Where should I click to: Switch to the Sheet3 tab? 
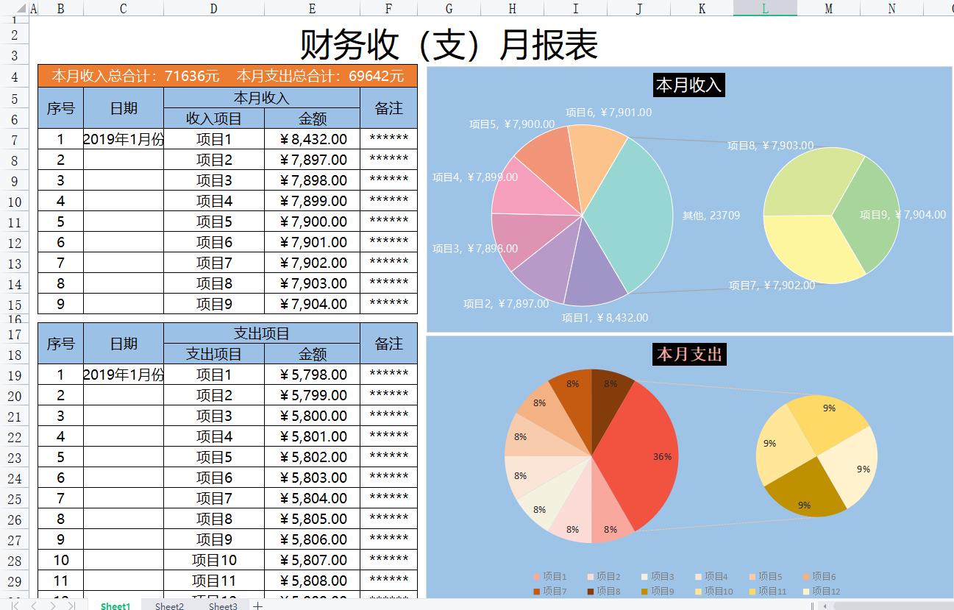coord(222,606)
